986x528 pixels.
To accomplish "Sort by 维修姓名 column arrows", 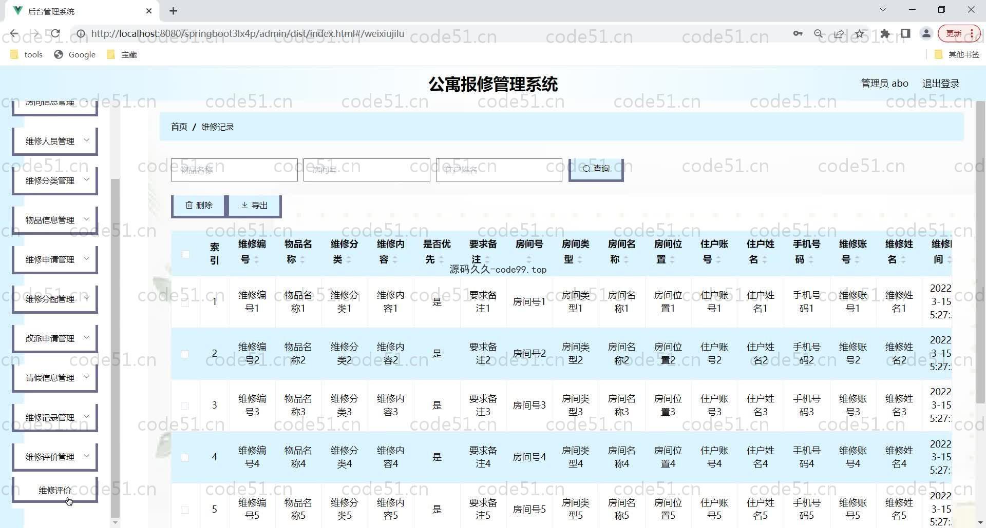I will [903, 260].
